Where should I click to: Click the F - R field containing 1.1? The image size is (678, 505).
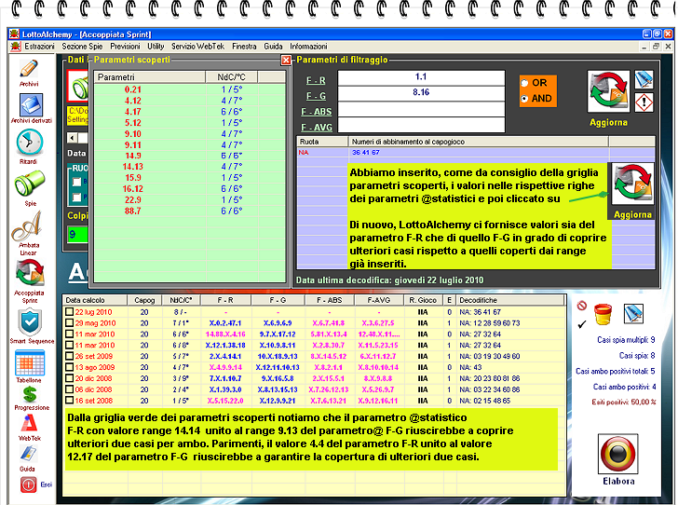(421, 77)
